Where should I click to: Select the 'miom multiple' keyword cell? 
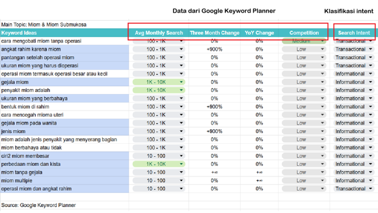tap(64, 180)
